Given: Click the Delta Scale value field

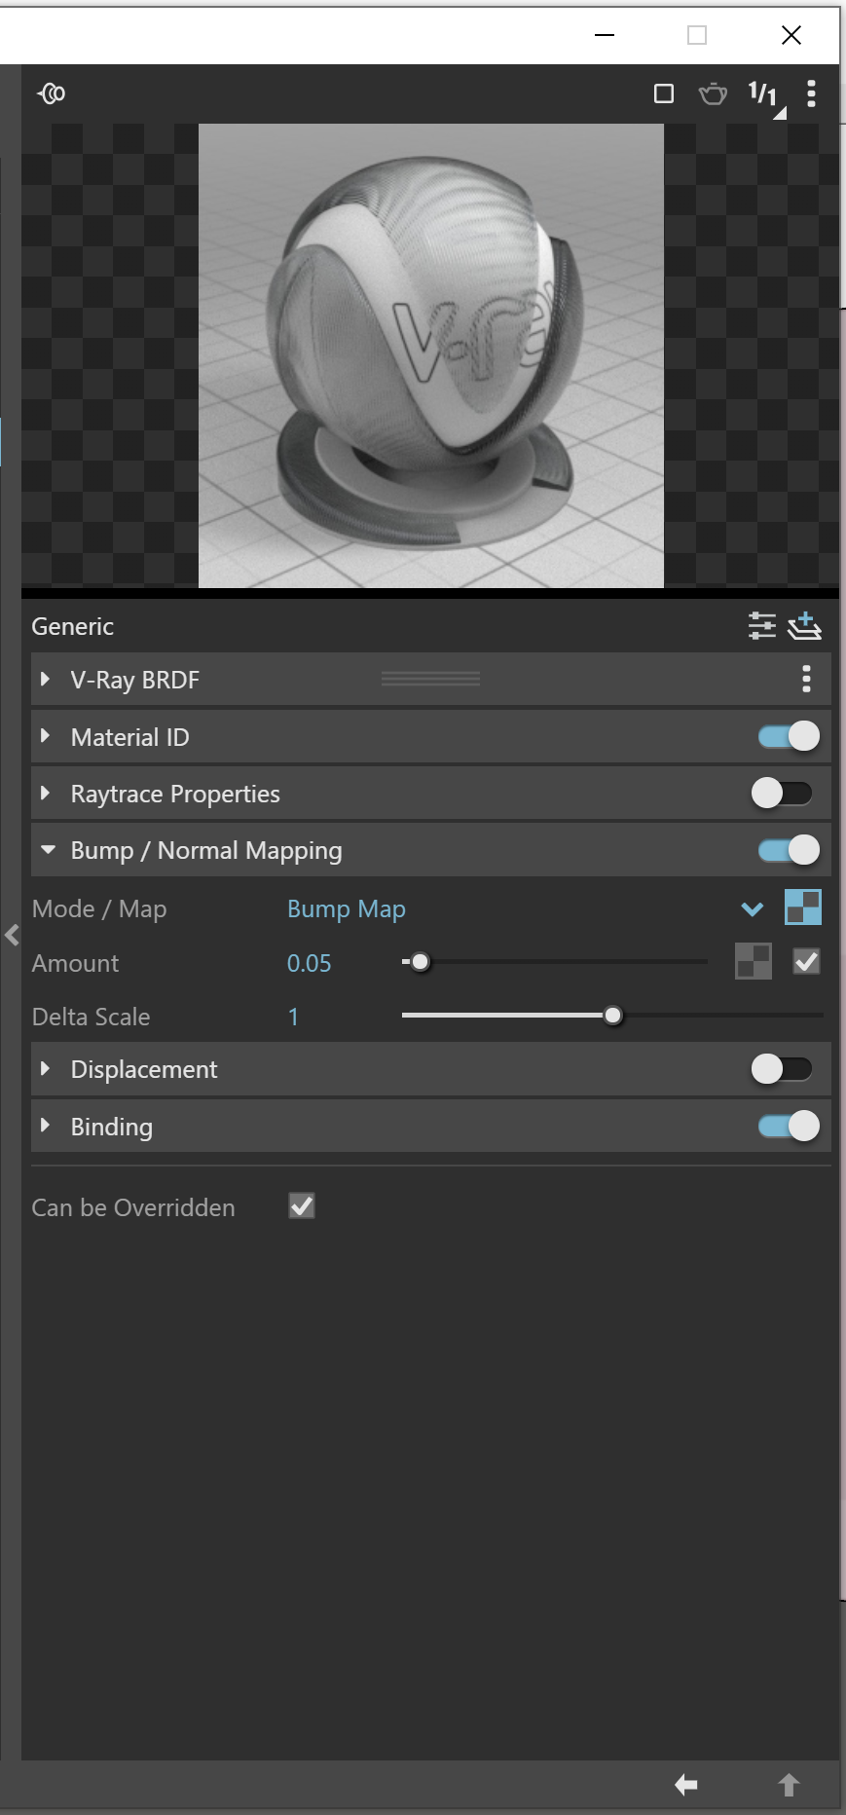Looking at the screenshot, I should coord(293,1017).
